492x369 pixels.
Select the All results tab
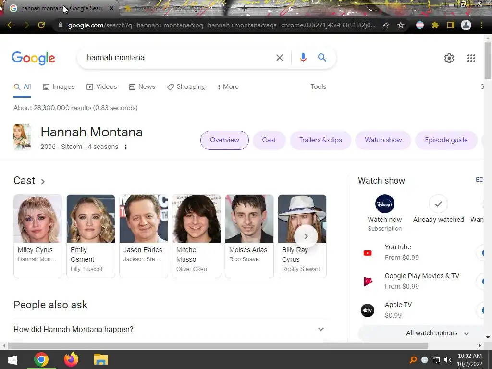[x=22, y=86]
